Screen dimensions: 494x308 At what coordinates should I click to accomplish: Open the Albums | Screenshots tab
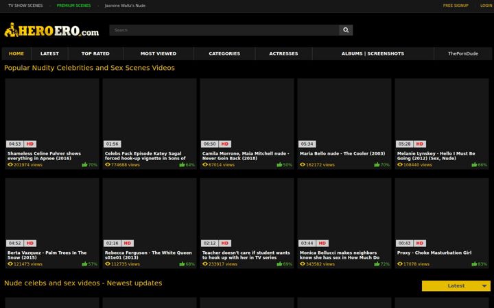(373, 54)
